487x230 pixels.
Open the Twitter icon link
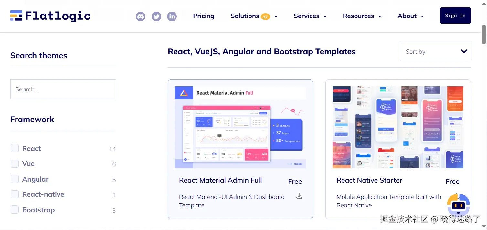pos(156,16)
